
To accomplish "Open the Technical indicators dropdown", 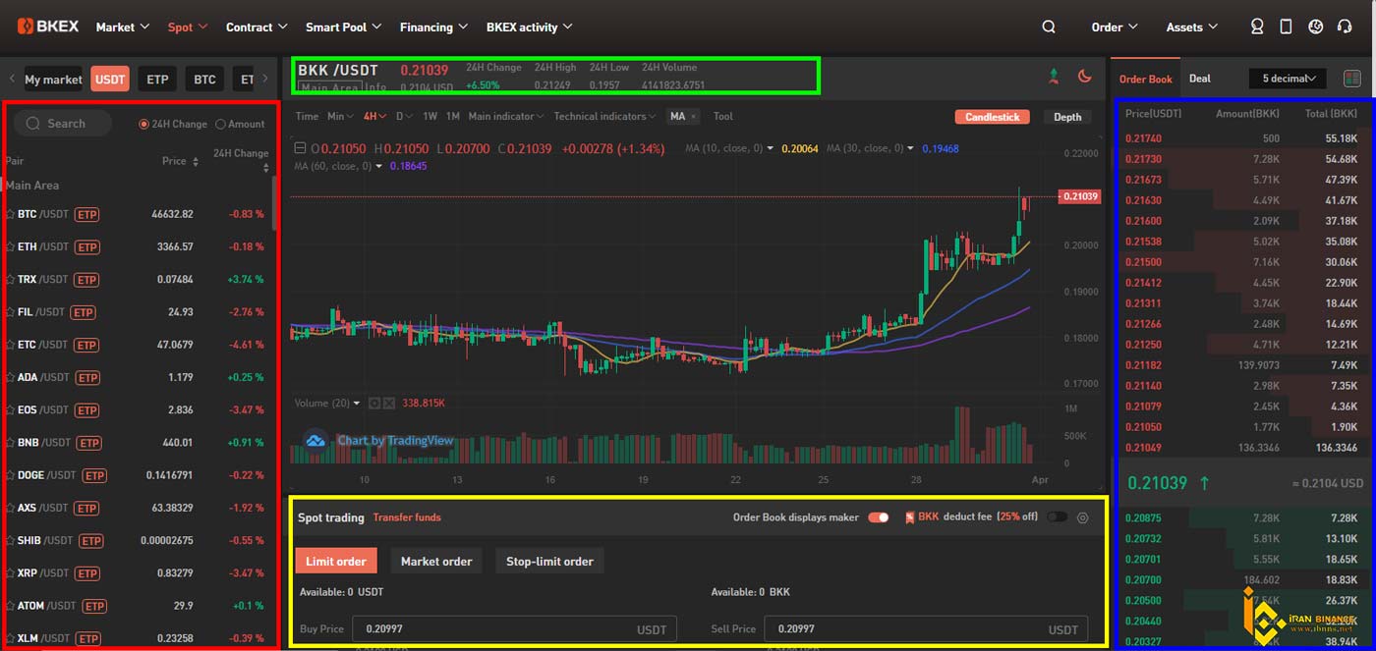I will tap(605, 117).
